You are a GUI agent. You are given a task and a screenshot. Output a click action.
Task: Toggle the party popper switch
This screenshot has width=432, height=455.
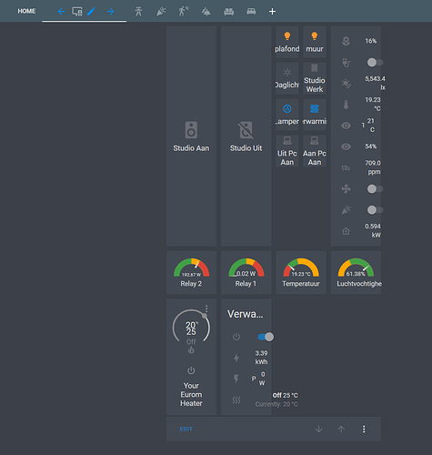click(375, 210)
